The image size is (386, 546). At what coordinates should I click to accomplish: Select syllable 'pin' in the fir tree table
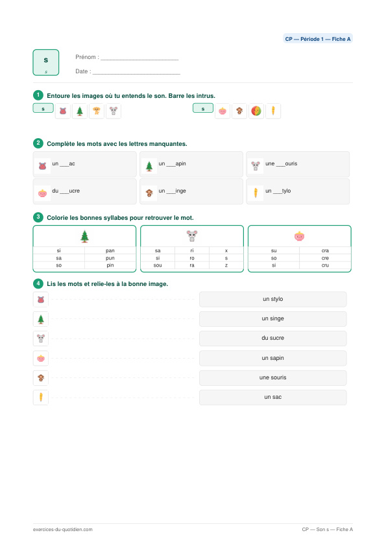(110, 265)
